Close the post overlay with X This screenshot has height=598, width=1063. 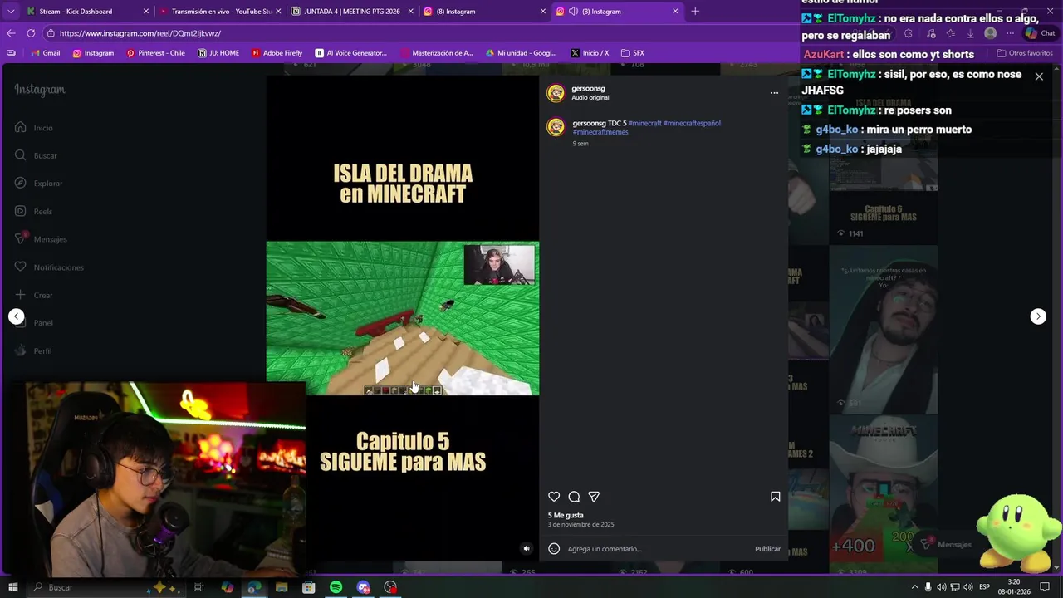pos(1039,76)
